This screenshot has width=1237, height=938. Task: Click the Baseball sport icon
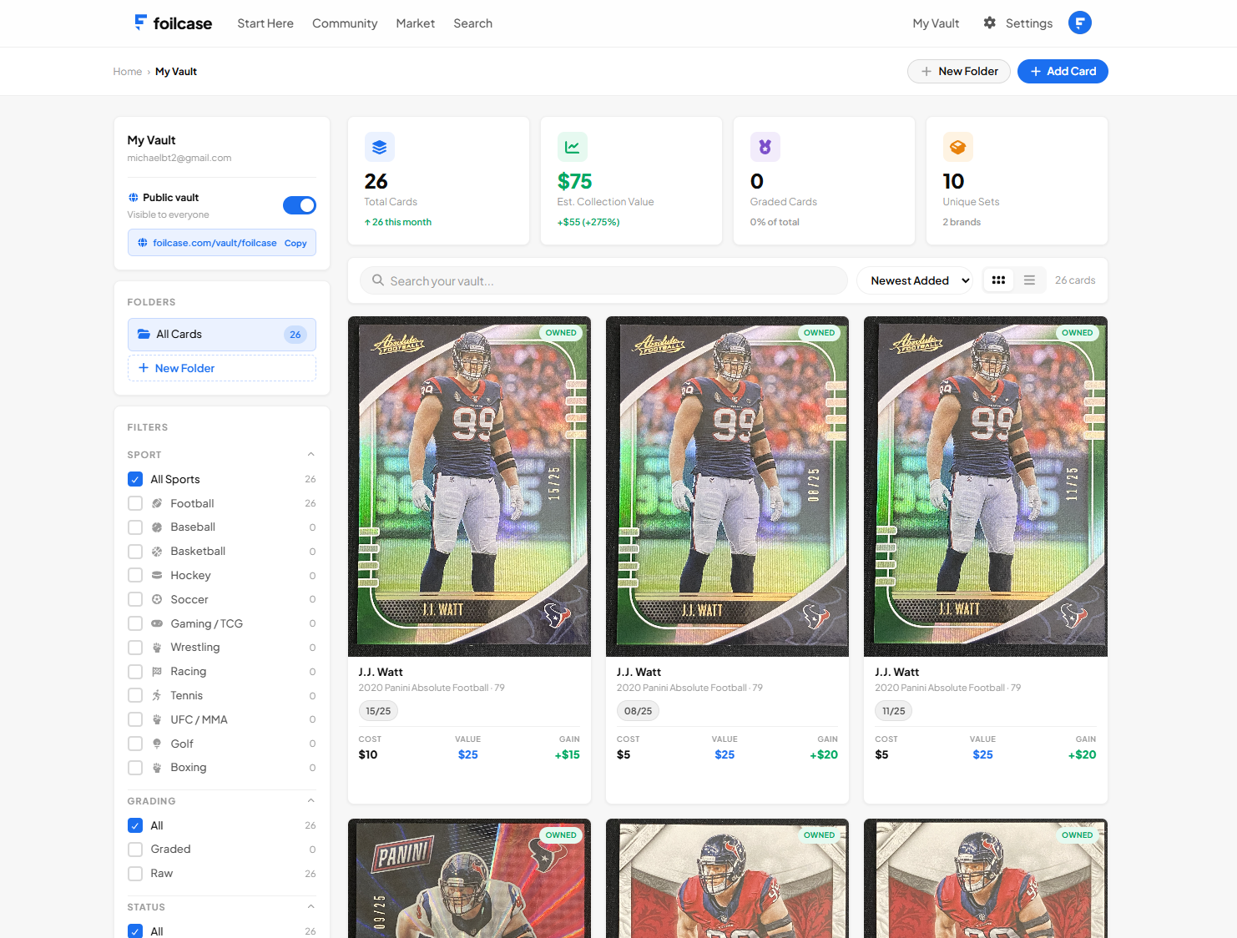point(157,527)
